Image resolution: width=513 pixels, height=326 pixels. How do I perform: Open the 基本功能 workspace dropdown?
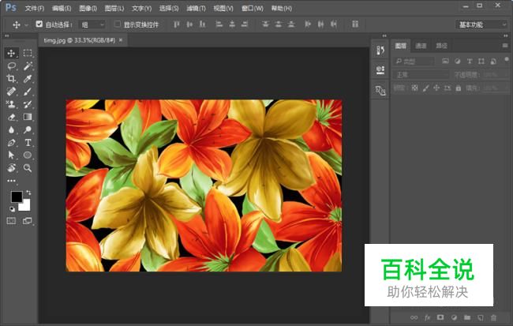click(481, 24)
